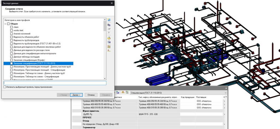Click the tree settings icon beside binoculars
The image size is (280, 129).
(127, 92)
